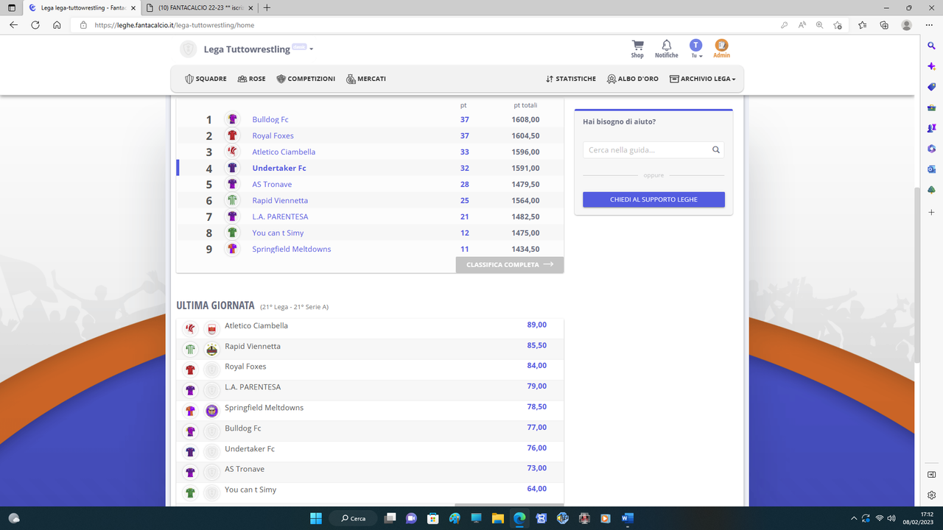
Task: Click inside the Cerca nella guida field
Action: click(648, 149)
